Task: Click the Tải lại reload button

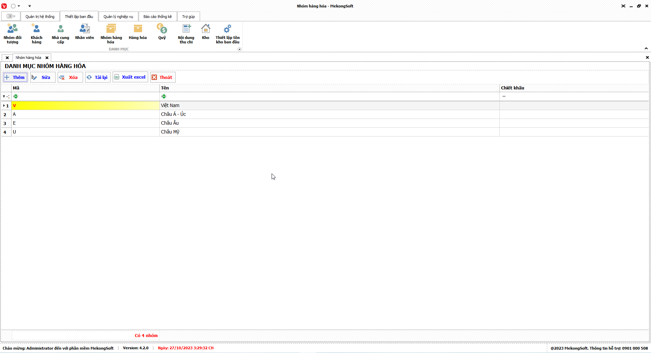Action: [x=98, y=77]
